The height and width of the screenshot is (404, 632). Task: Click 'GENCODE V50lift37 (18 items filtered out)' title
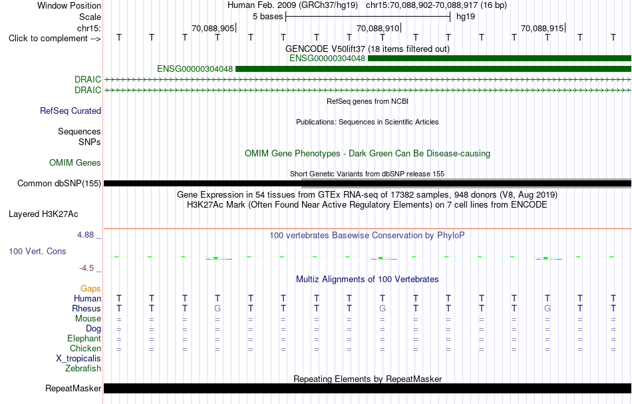367,49
